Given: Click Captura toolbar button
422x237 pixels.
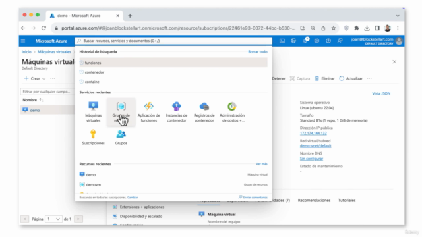Looking at the screenshot, I should [x=300, y=78].
